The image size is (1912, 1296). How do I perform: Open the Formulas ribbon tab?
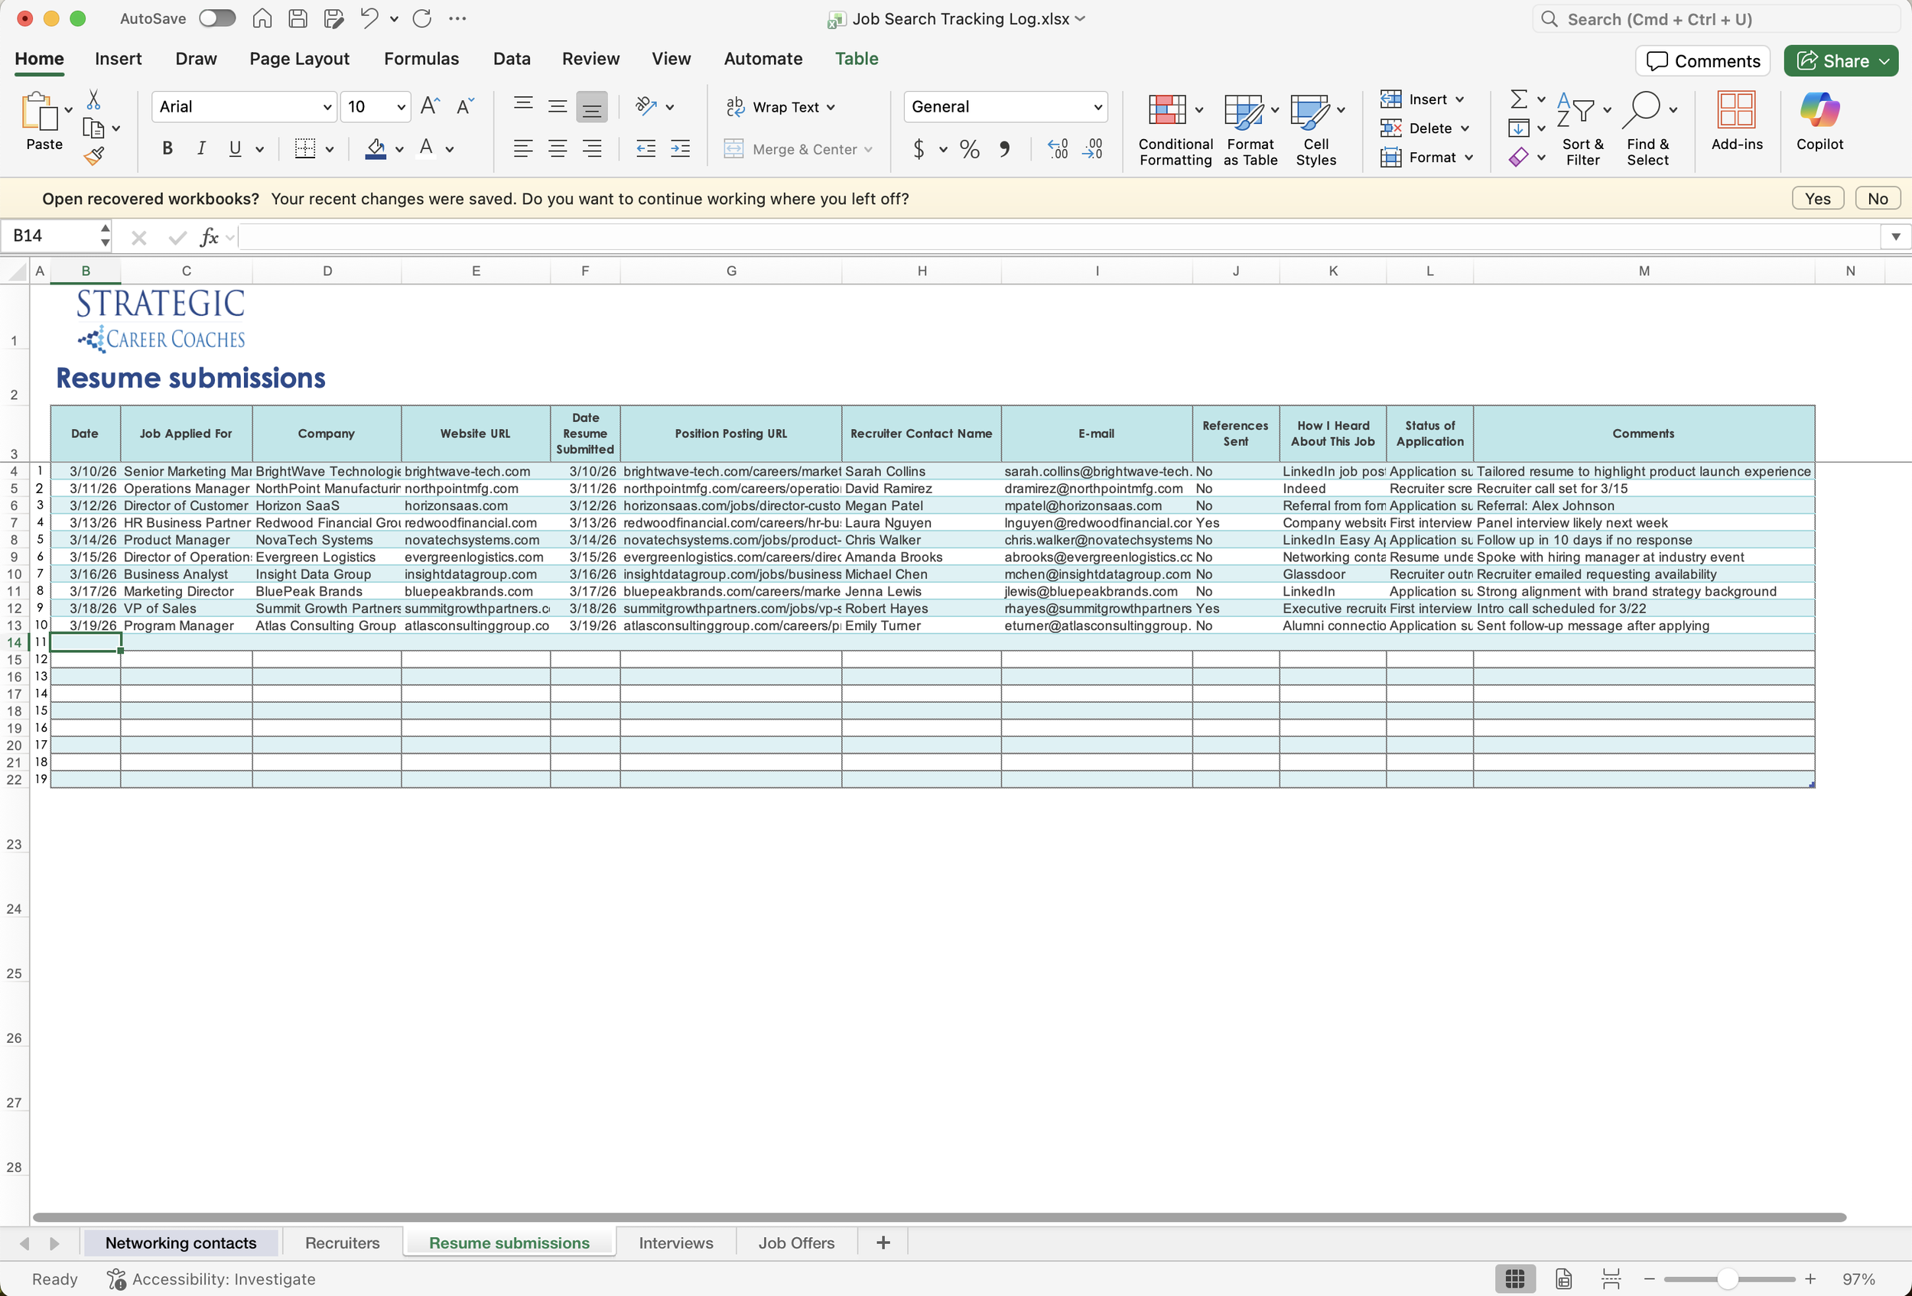pos(421,58)
